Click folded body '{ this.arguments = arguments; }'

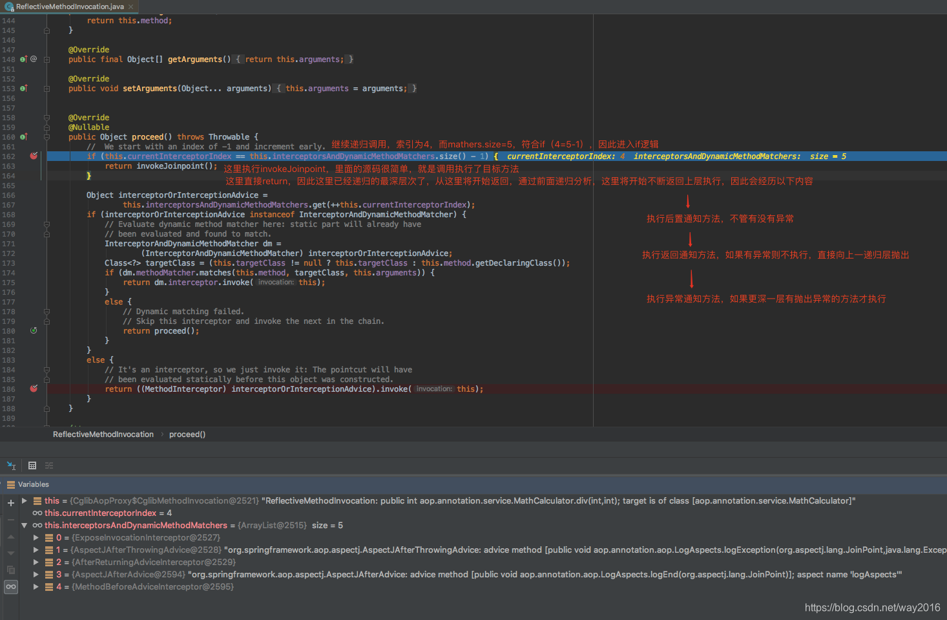pos(346,89)
